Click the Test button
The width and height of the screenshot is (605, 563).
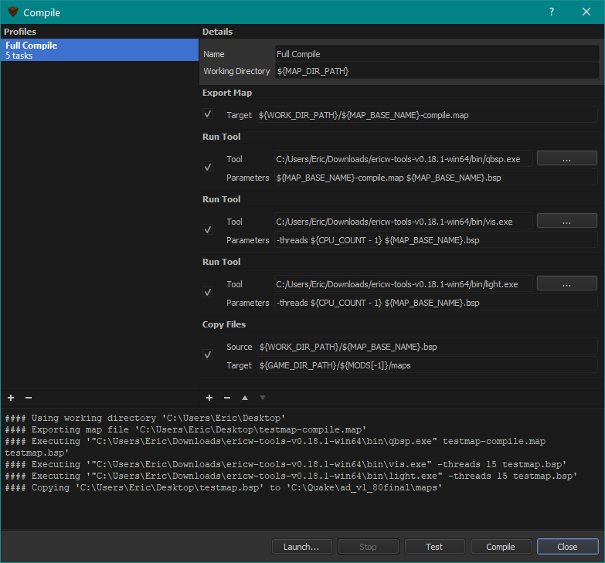click(434, 547)
